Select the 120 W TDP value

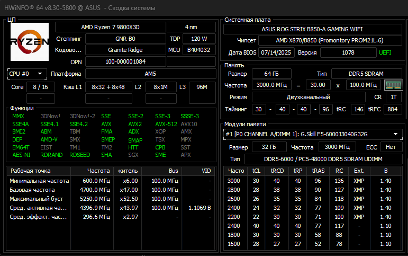tap(199, 39)
